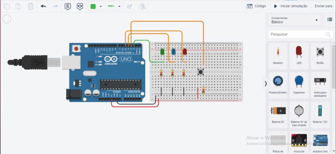Click the Enviar para button
Image resolution: width=336 pixels, height=154 pixels.
(323, 6)
